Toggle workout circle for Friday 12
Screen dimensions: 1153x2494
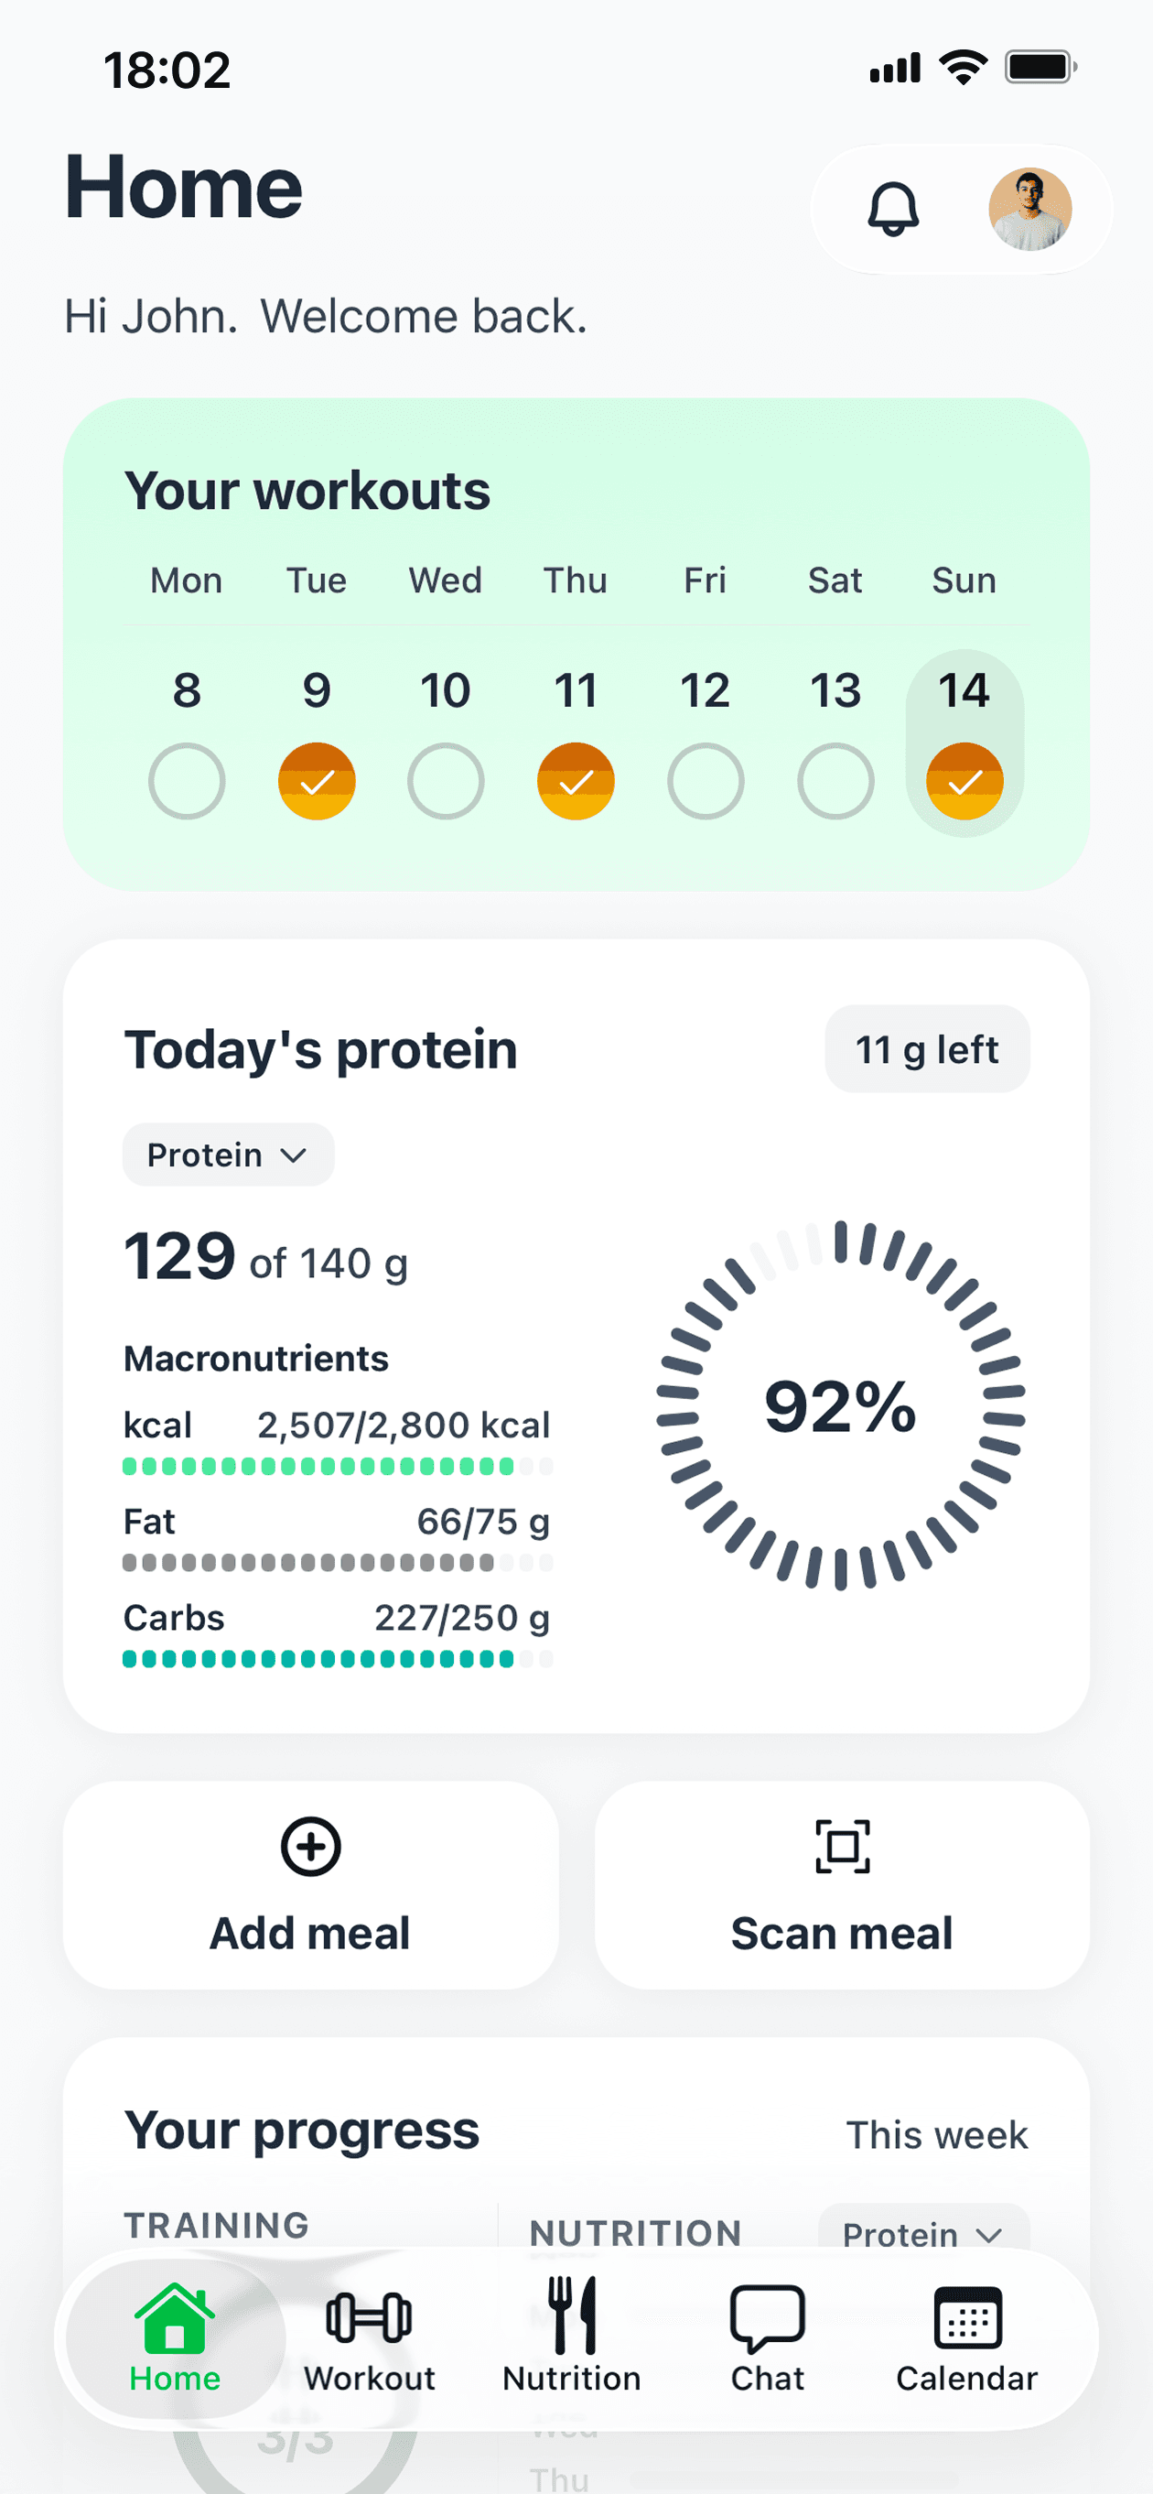(706, 780)
